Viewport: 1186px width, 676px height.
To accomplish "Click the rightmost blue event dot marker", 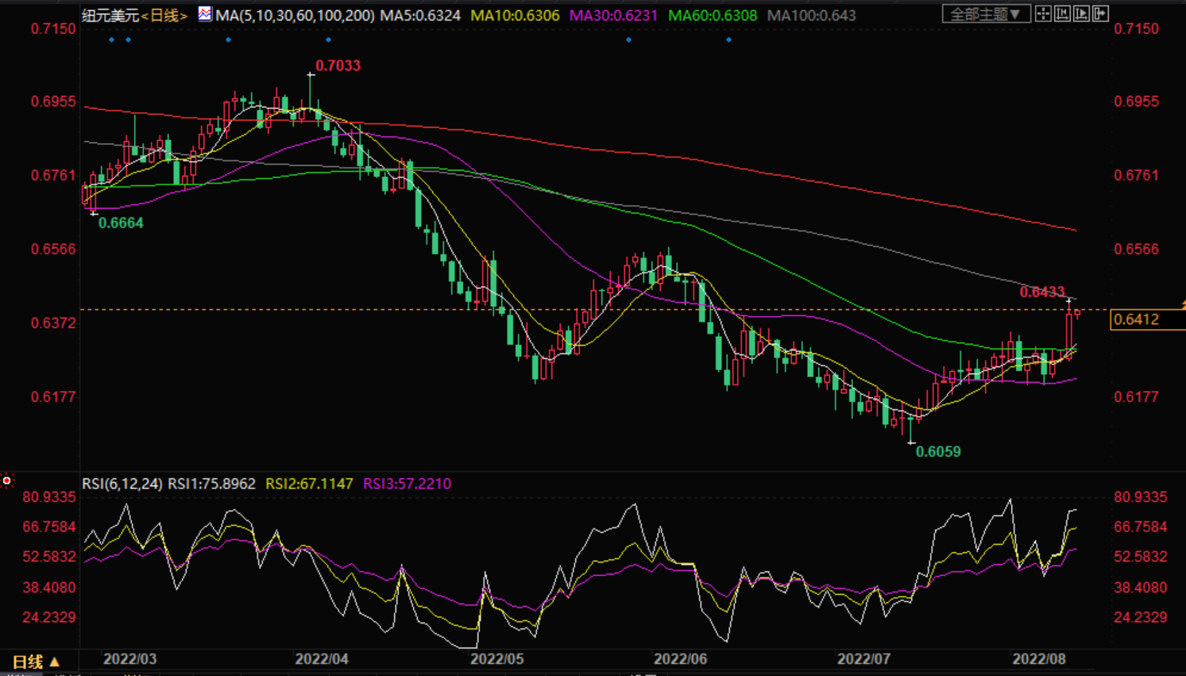I will [728, 40].
